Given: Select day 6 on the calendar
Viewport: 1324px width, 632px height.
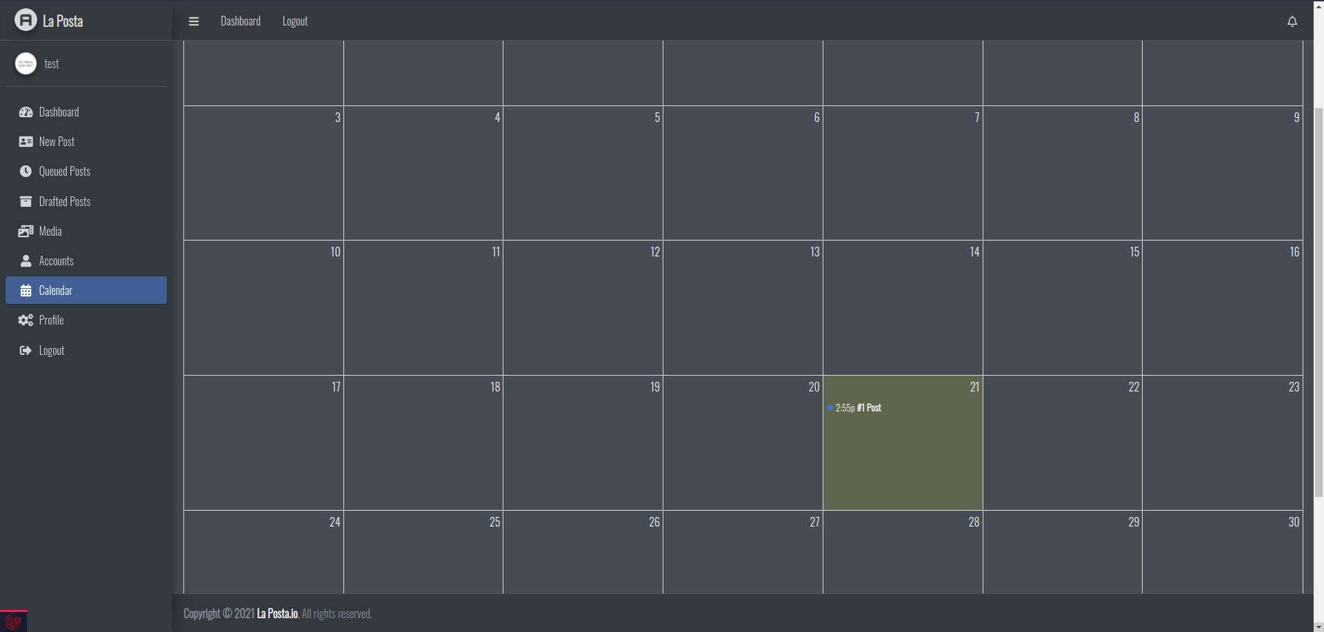Looking at the screenshot, I should tap(817, 117).
